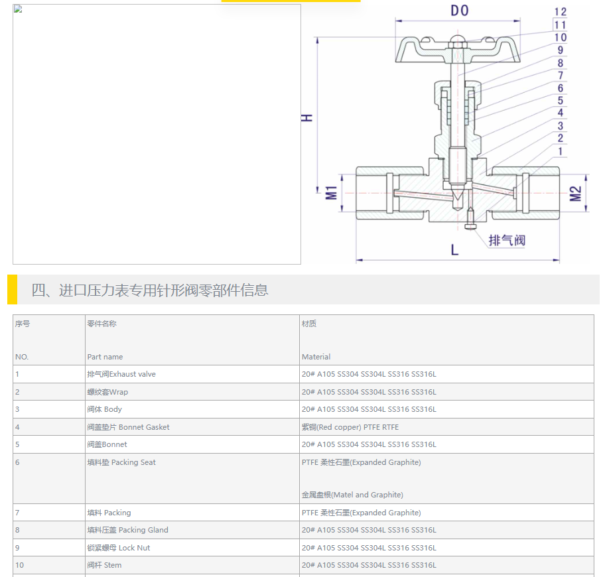
Task: Click the 锁紧螺母 Lock Nut table cell
Action: coord(119,548)
